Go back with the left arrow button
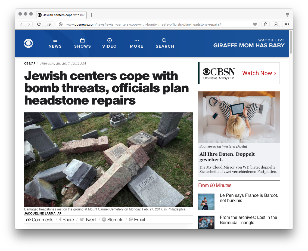The image size is (308, 251). point(21,24)
